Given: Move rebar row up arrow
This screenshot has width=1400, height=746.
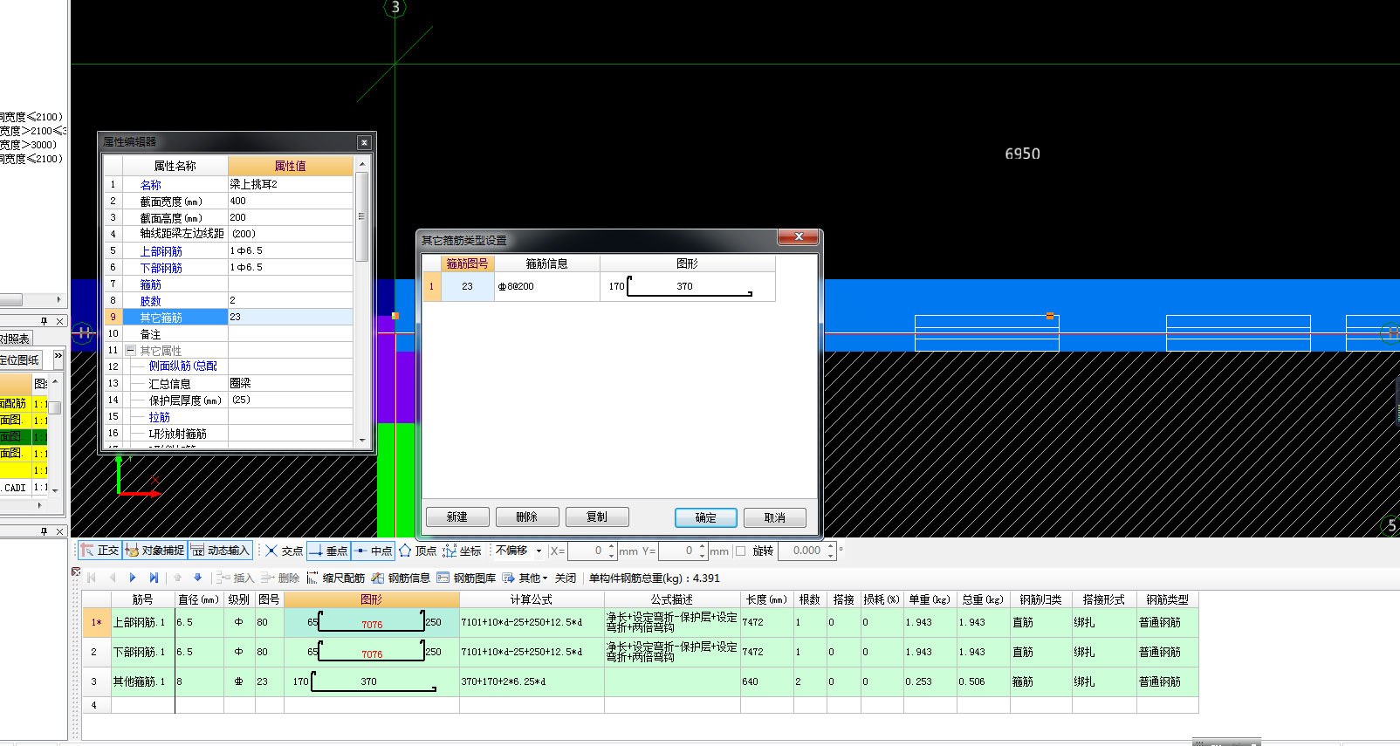Looking at the screenshot, I should click(x=178, y=578).
